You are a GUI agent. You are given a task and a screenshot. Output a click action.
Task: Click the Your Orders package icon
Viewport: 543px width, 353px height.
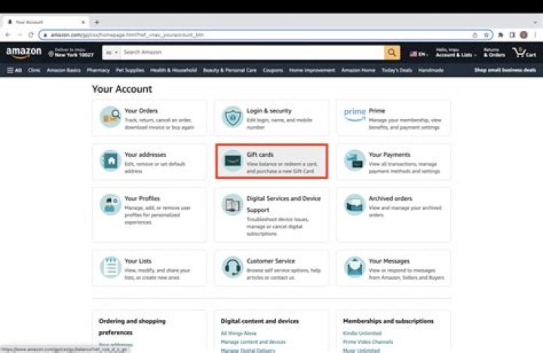click(110, 117)
